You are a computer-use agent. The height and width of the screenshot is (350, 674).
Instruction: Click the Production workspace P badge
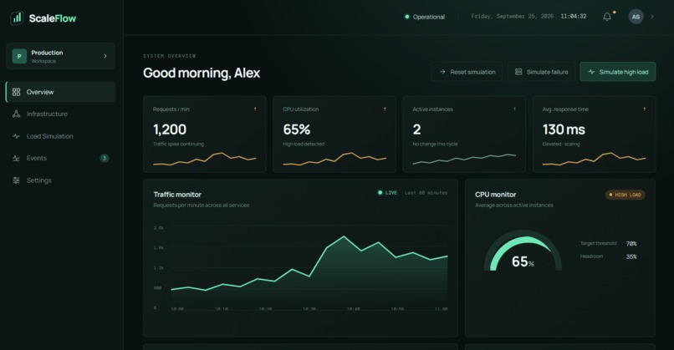tap(19, 56)
